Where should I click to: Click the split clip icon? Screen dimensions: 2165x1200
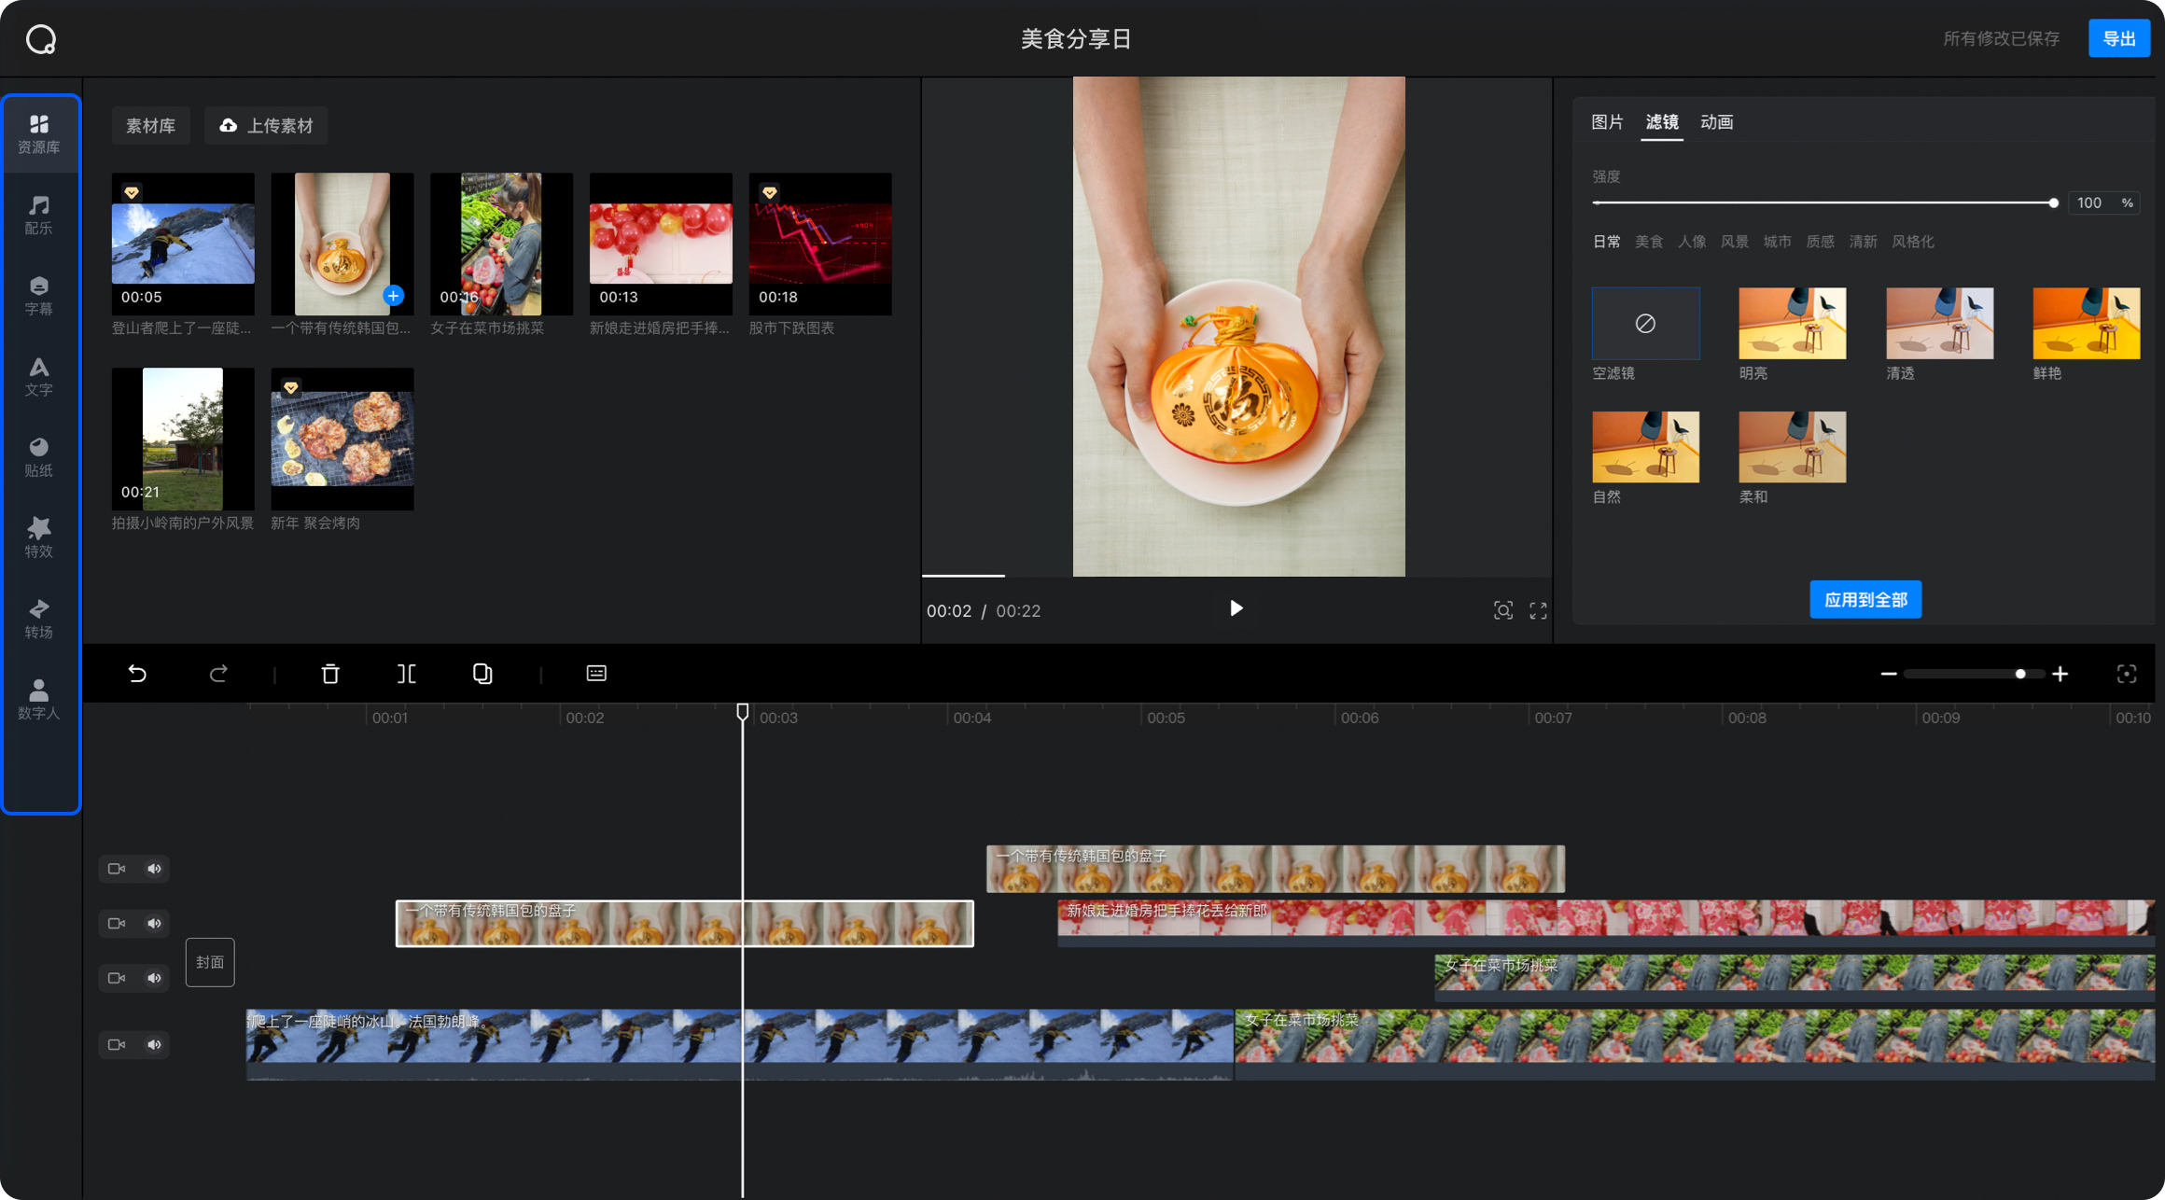pos(406,674)
